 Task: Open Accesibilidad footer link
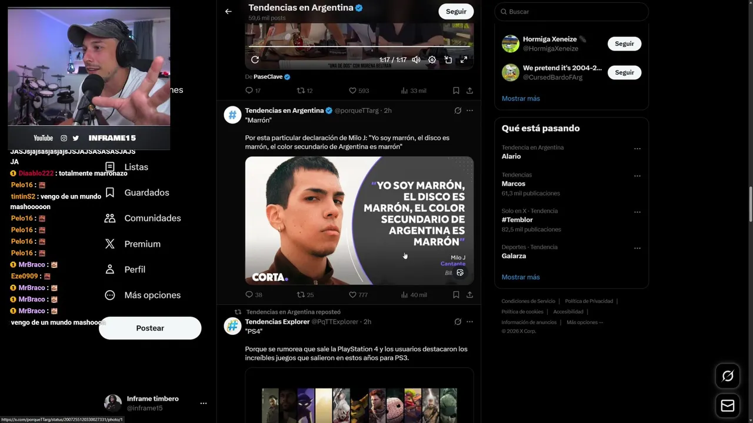tap(568, 312)
